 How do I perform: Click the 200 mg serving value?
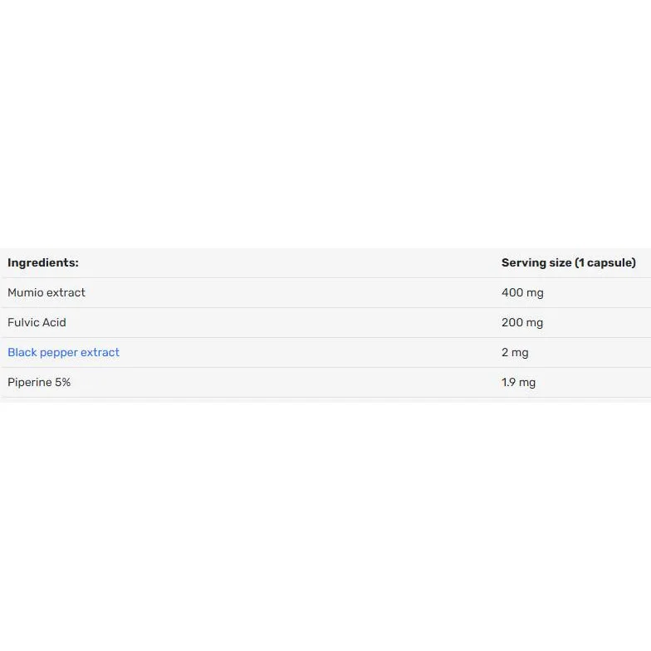coord(522,322)
